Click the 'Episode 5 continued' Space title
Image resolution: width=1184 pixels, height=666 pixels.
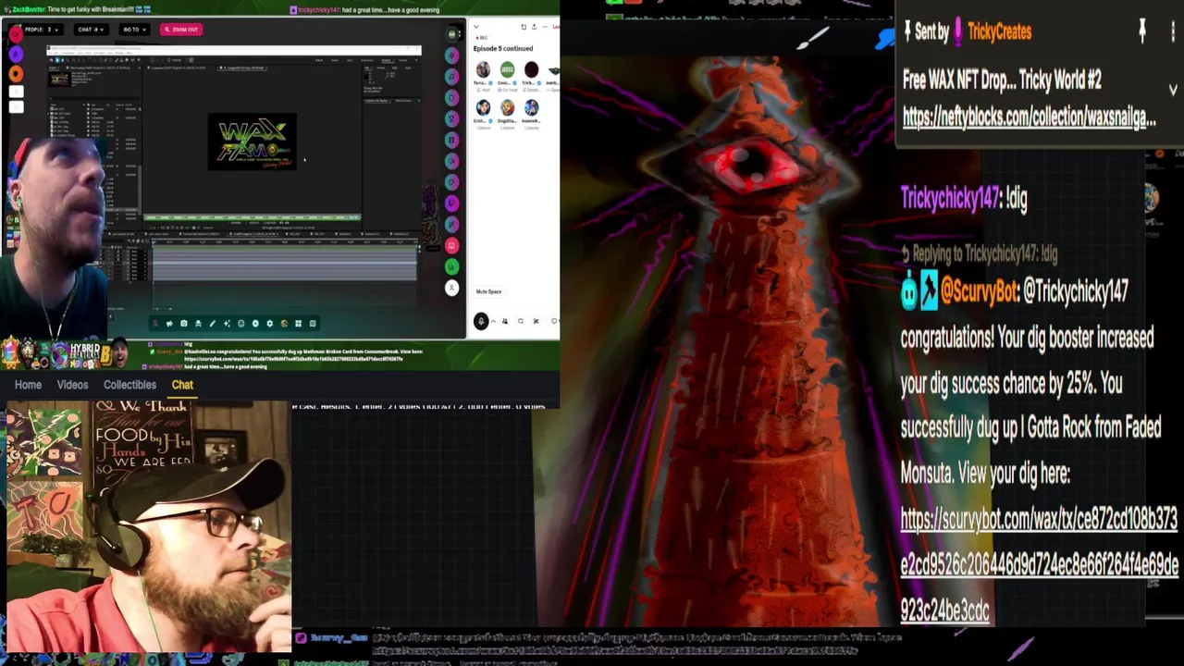[x=503, y=48]
